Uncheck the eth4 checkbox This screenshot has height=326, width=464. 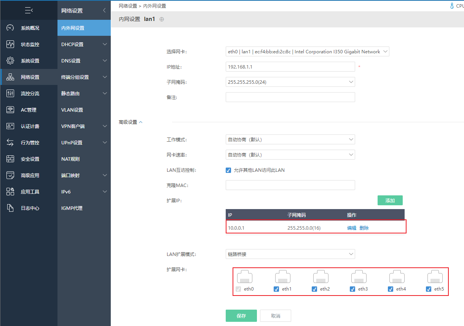click(x=391, y=289)
